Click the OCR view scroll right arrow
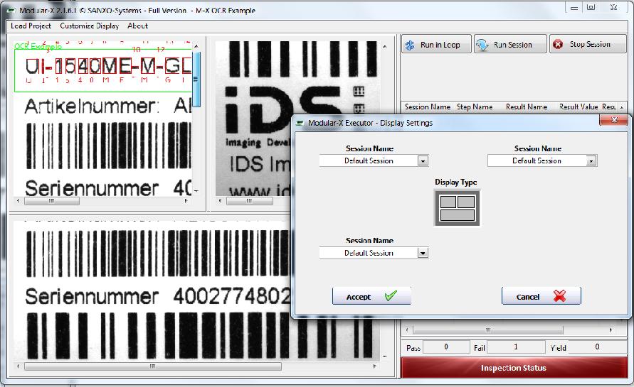This screenshot has width=634, height=387. [186, 200]
